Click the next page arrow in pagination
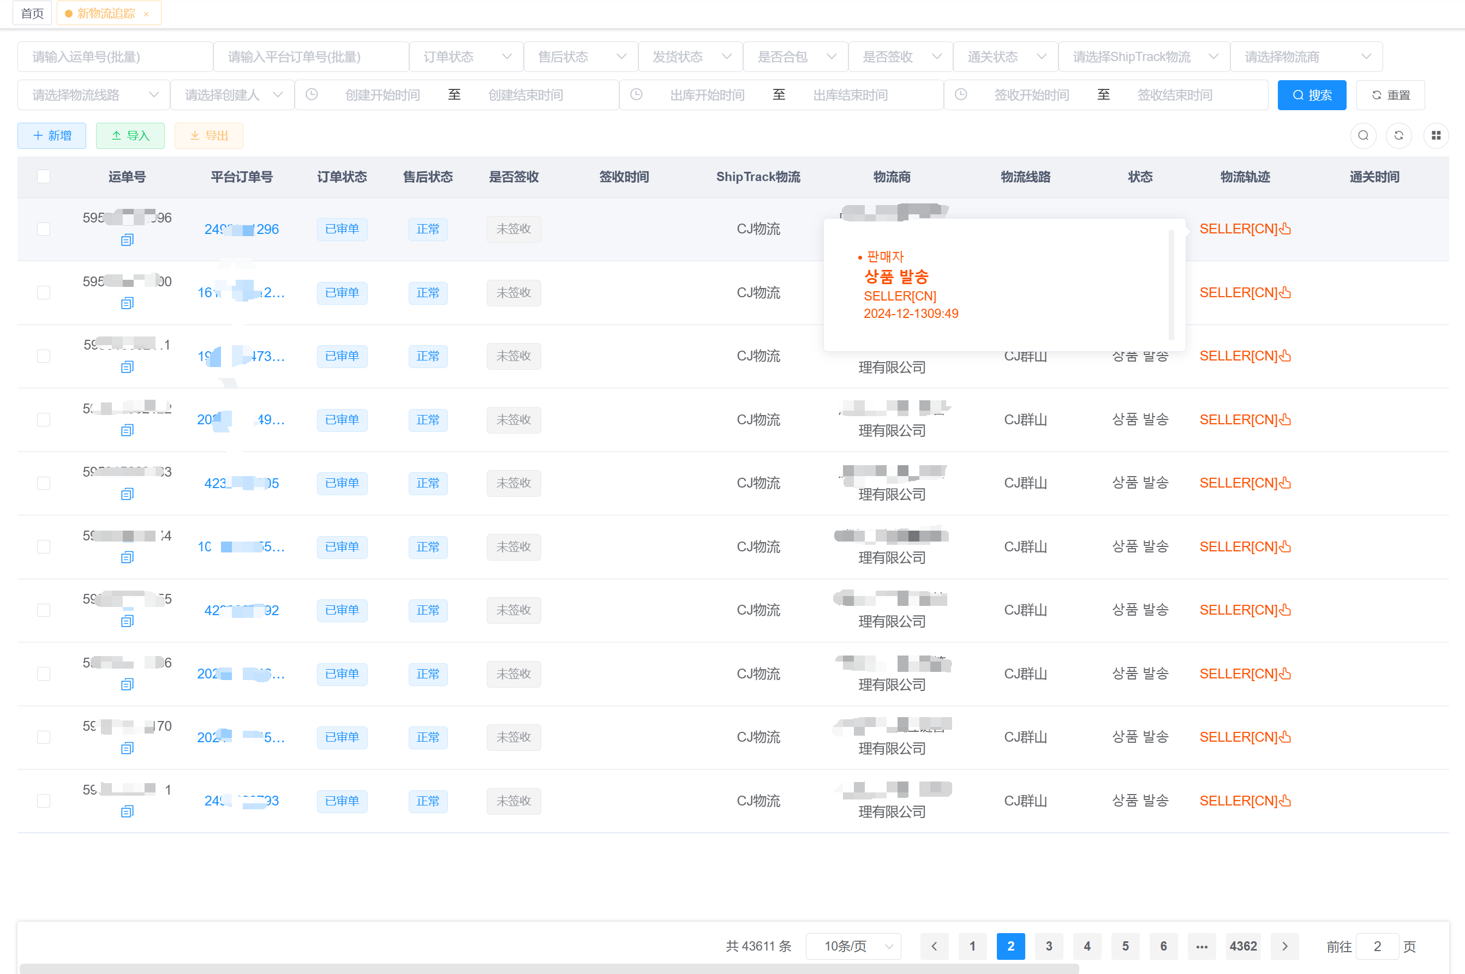Viewport: 1465px width, 974px height. pos(1285,946)
